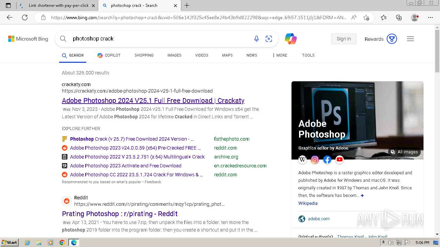Open the colorful Copilot icon
Viewport: 440px width, 247px height.
coord(291,39)
